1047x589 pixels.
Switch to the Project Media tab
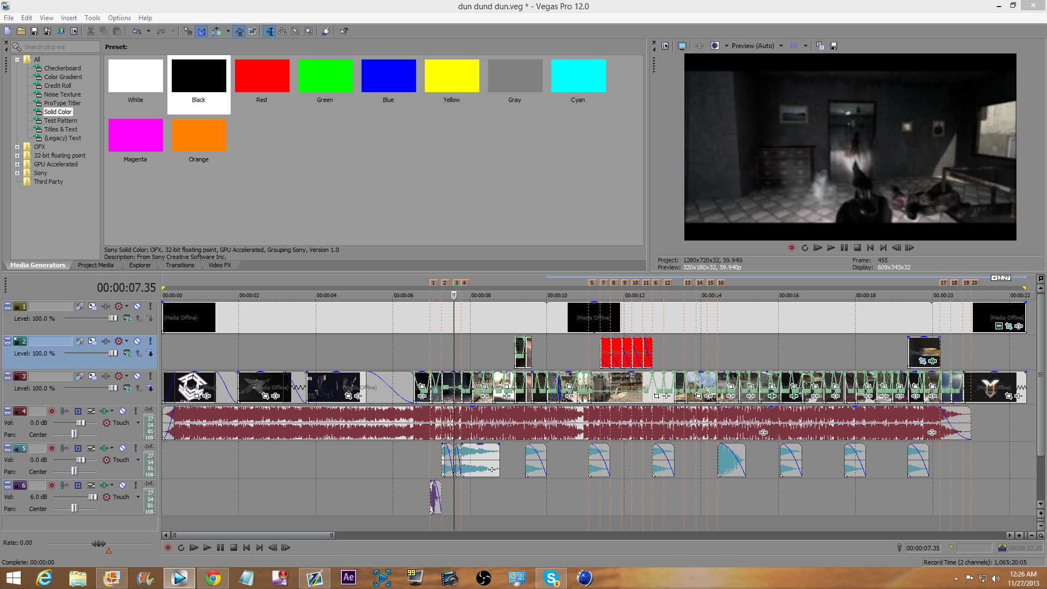[95, 265]
